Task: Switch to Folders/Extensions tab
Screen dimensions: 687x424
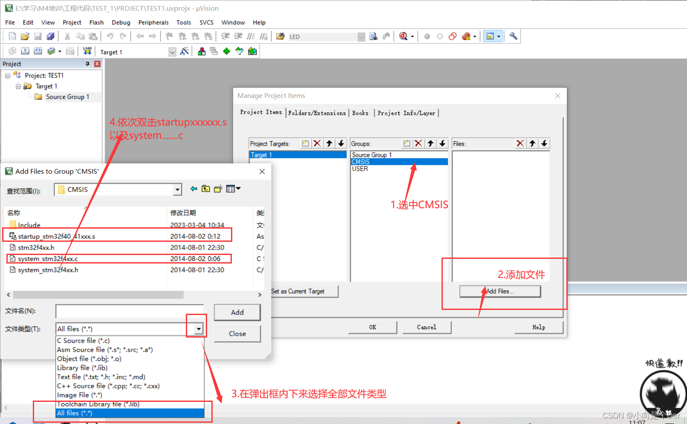Action: click(x=317, y=113)
